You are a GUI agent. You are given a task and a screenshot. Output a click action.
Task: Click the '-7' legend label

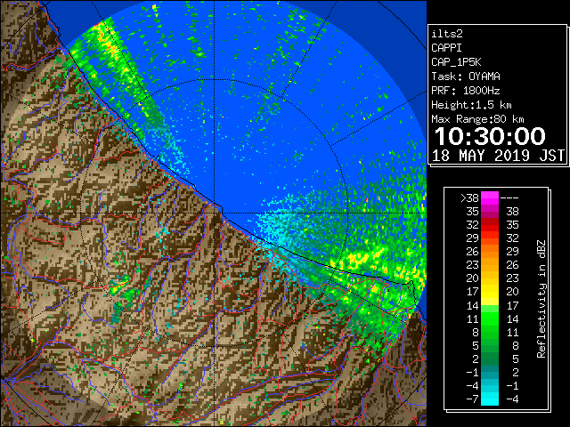click(472, 399)
